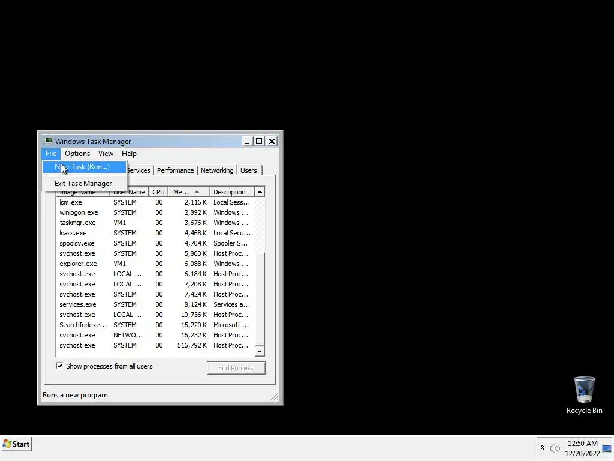Image resolution: width=614 pixels, height=461 pixels.
Task: Switch to the Users tab
Action: [x=249, y=170]
